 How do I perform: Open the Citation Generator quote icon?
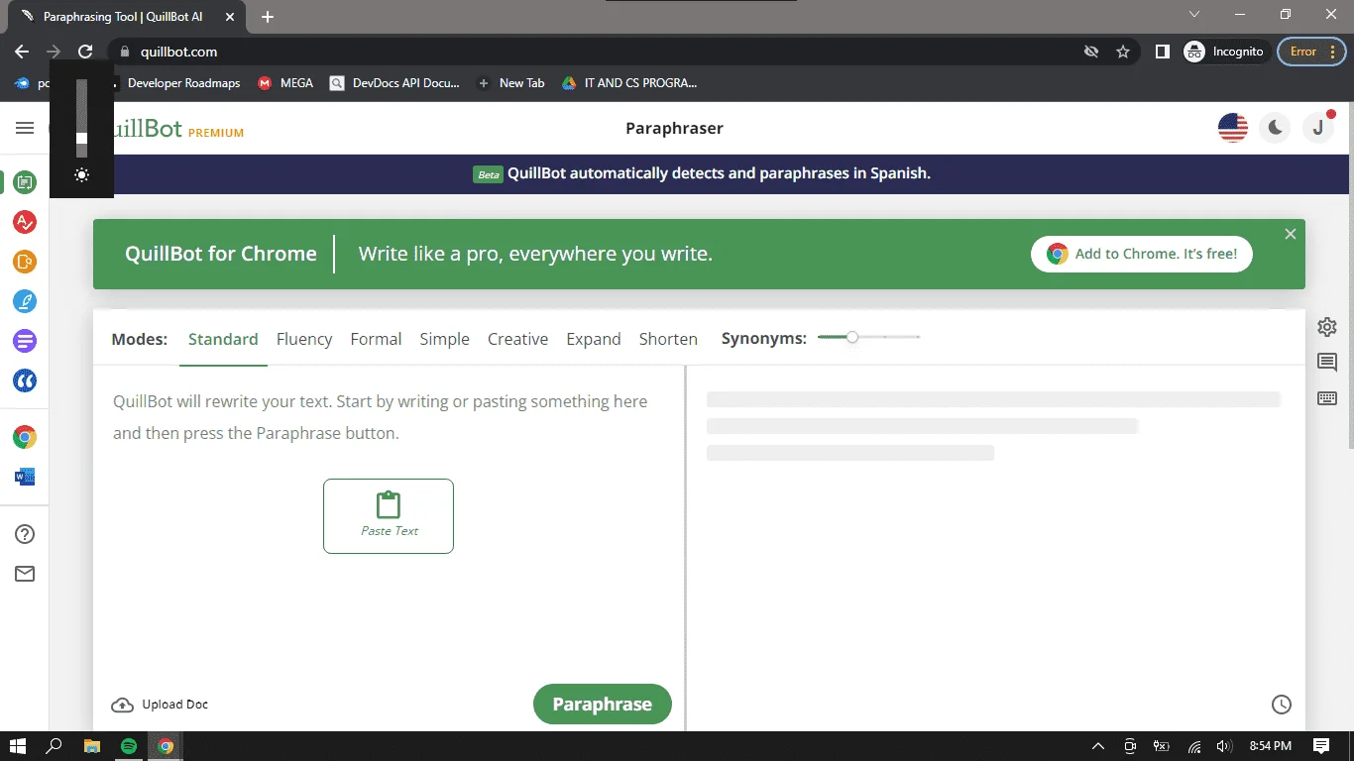click(25, 380)
